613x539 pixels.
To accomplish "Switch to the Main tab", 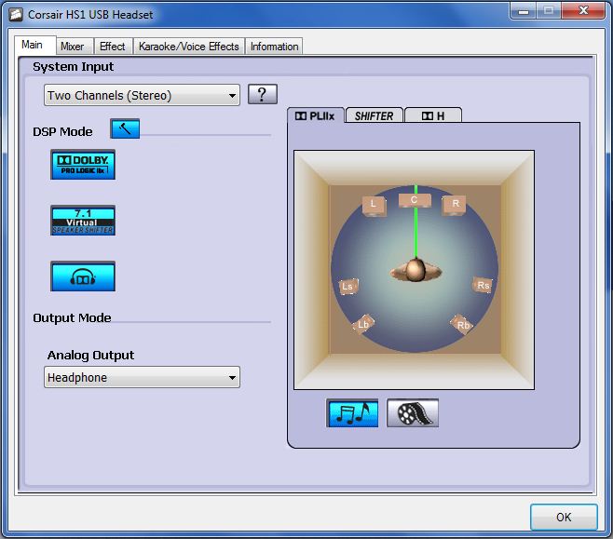I will tap(35, 45).
